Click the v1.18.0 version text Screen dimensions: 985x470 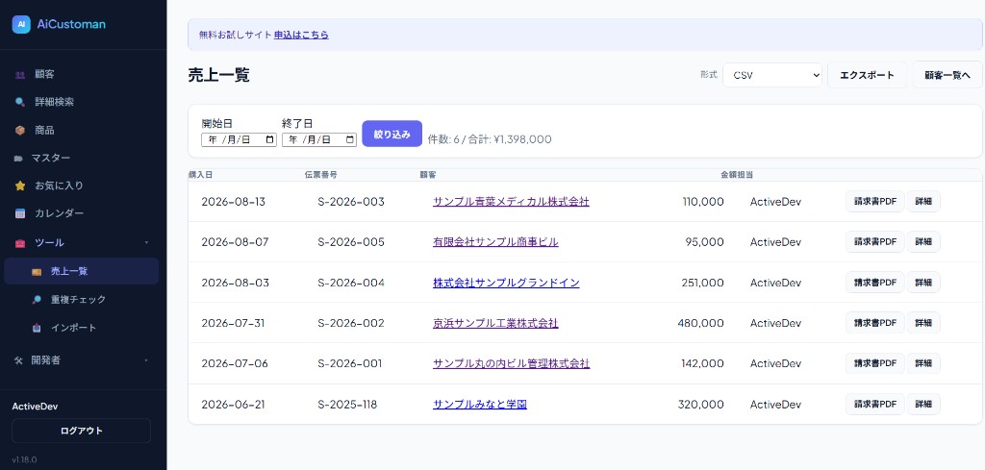(24, 460)
